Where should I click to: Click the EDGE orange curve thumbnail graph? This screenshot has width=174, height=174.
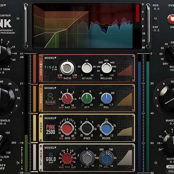[x=125, y=98]
